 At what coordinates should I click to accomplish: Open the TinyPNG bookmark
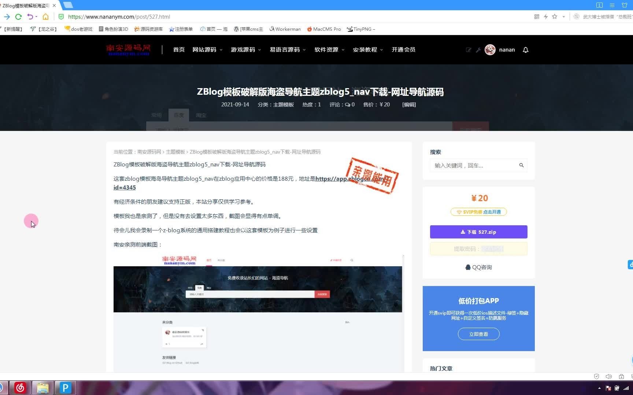tap(361, 29)
